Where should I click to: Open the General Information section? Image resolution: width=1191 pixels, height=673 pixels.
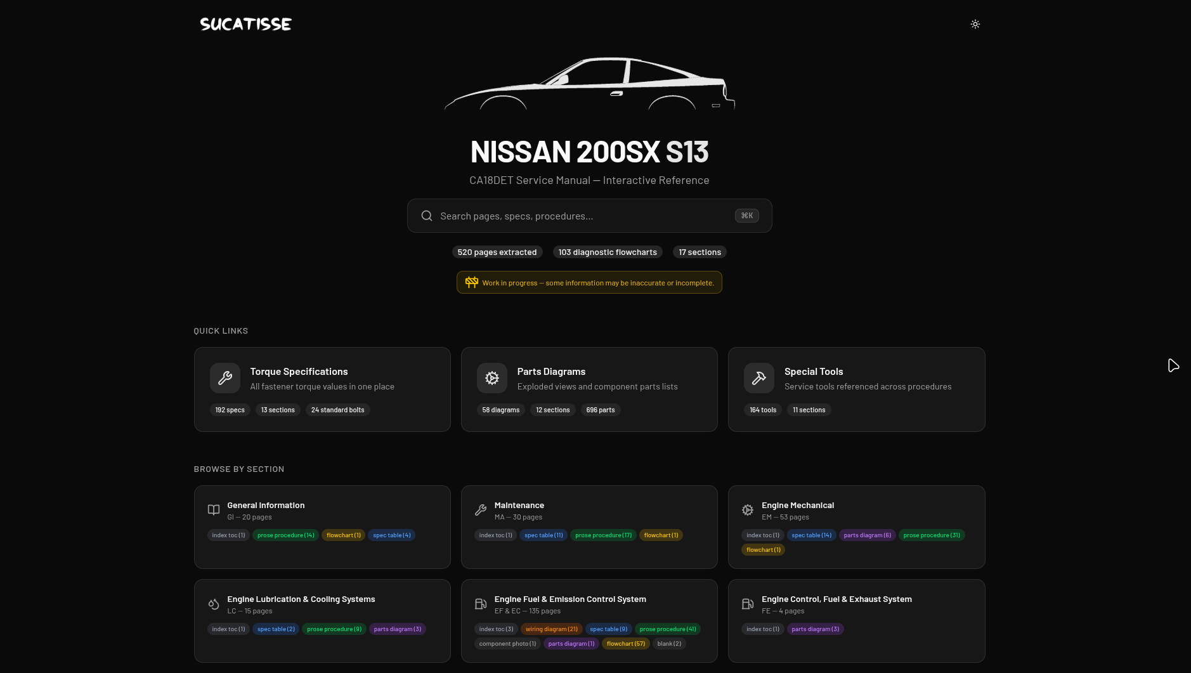322,527
